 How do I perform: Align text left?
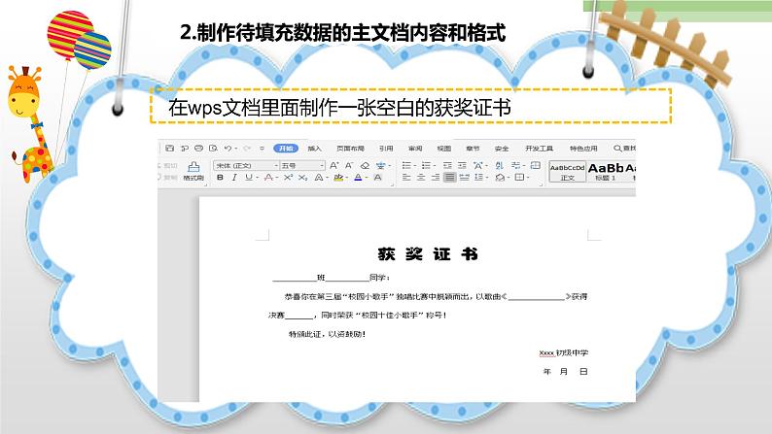point(405,177)
